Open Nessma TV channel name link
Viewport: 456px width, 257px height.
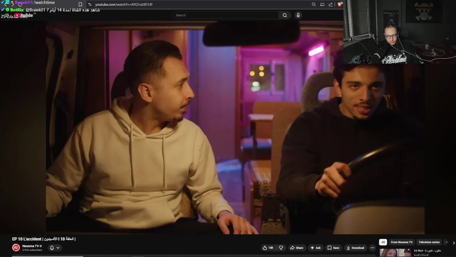pyautogui.click(x=31, y=246)
